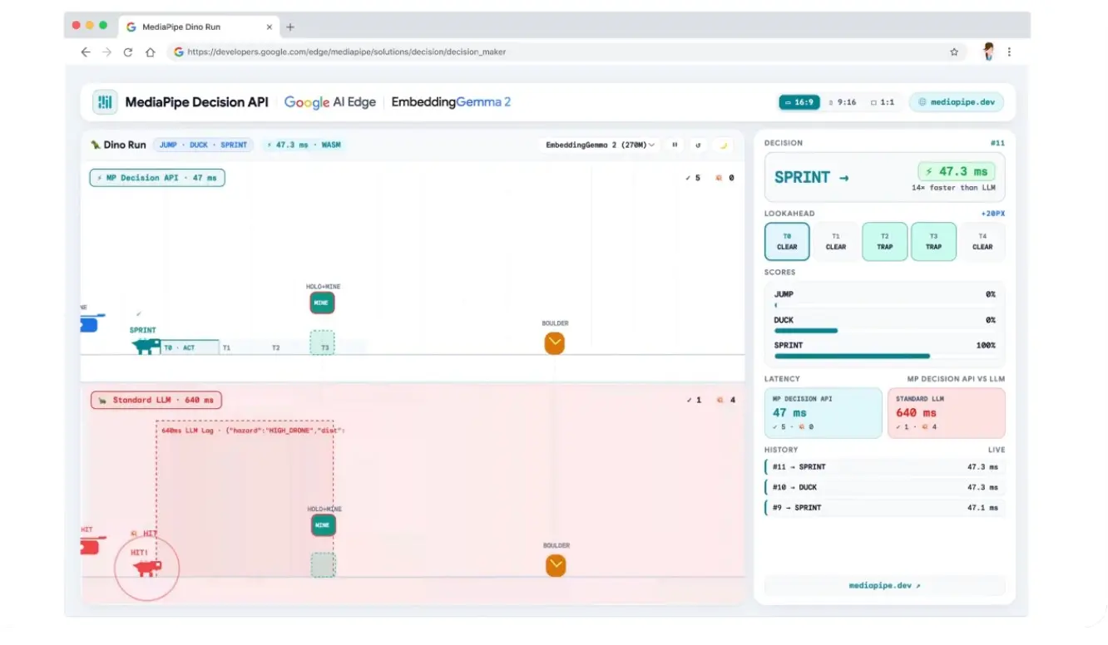Toggle dark mode with the moon icon
The image size is (1108, 645).
point(723,145)
